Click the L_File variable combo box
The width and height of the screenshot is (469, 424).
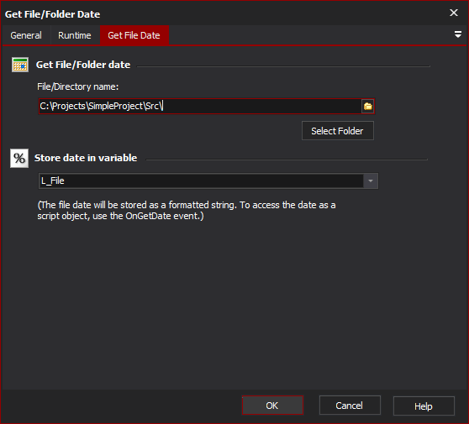pos(208,181)
